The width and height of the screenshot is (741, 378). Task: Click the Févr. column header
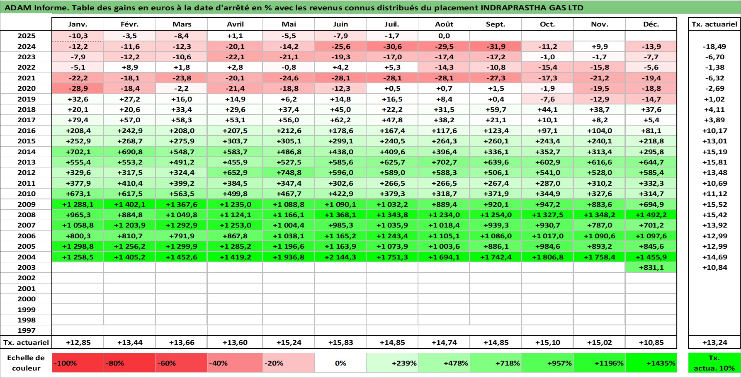[130, 24]
